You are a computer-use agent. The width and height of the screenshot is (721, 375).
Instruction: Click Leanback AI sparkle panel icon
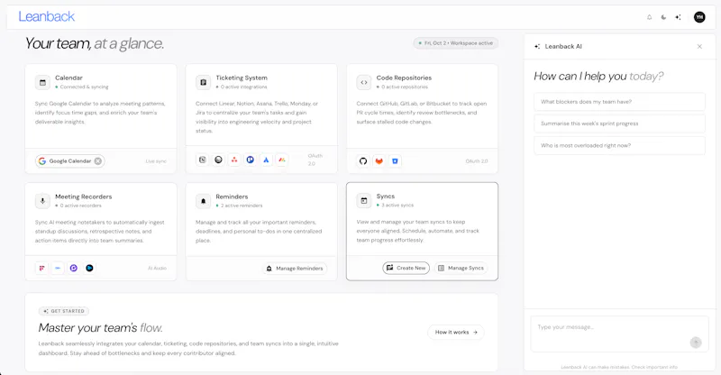pyautogui.click(x=537, y=47)
